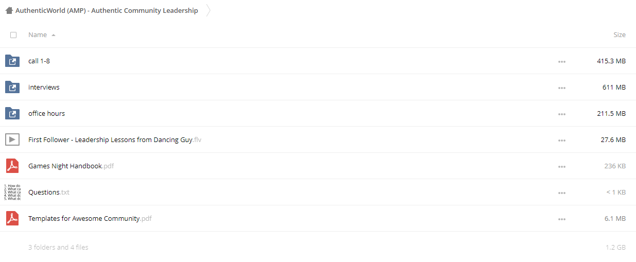Toggle the select-all checkbox in header
Screen dimensions: 636x262
pos(13,35)
